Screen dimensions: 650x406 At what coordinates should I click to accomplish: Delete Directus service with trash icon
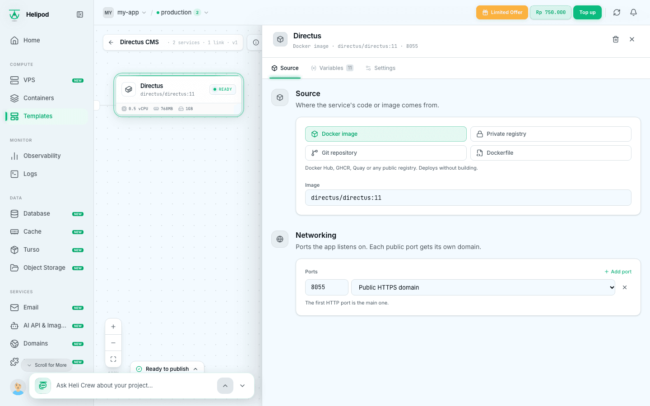[x=616, y=39]
